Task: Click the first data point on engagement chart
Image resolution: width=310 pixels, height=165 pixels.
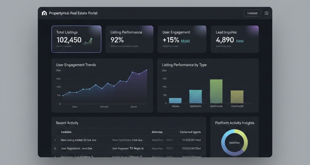Action: click(63, 96)
